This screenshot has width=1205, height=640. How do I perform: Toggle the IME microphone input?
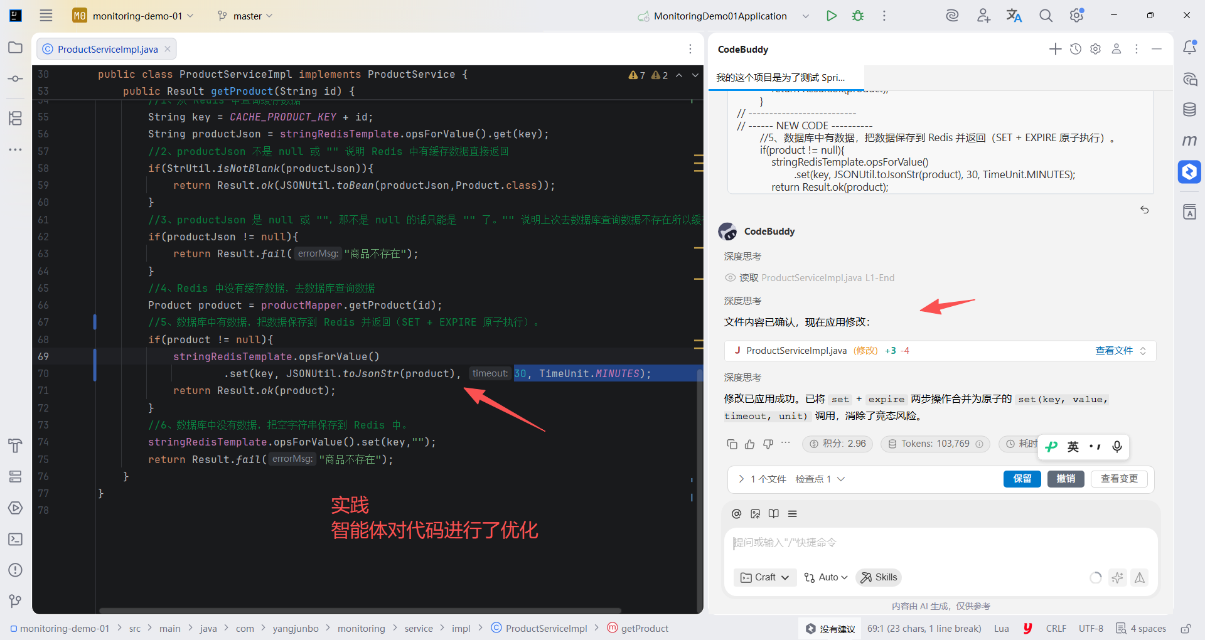pos(1117,447)
